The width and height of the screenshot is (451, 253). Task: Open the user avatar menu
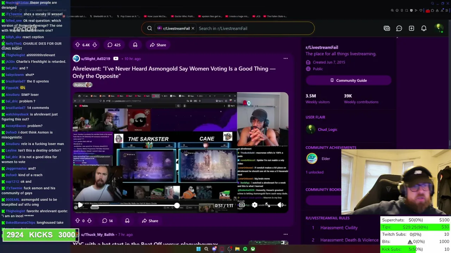[439, 28]
